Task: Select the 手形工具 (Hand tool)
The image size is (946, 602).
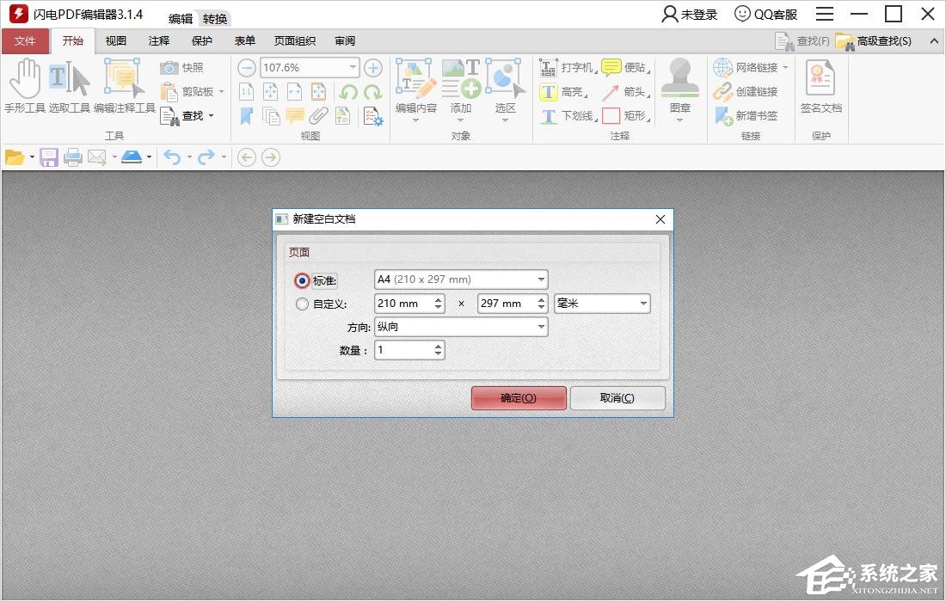Action: coord(26,86)
